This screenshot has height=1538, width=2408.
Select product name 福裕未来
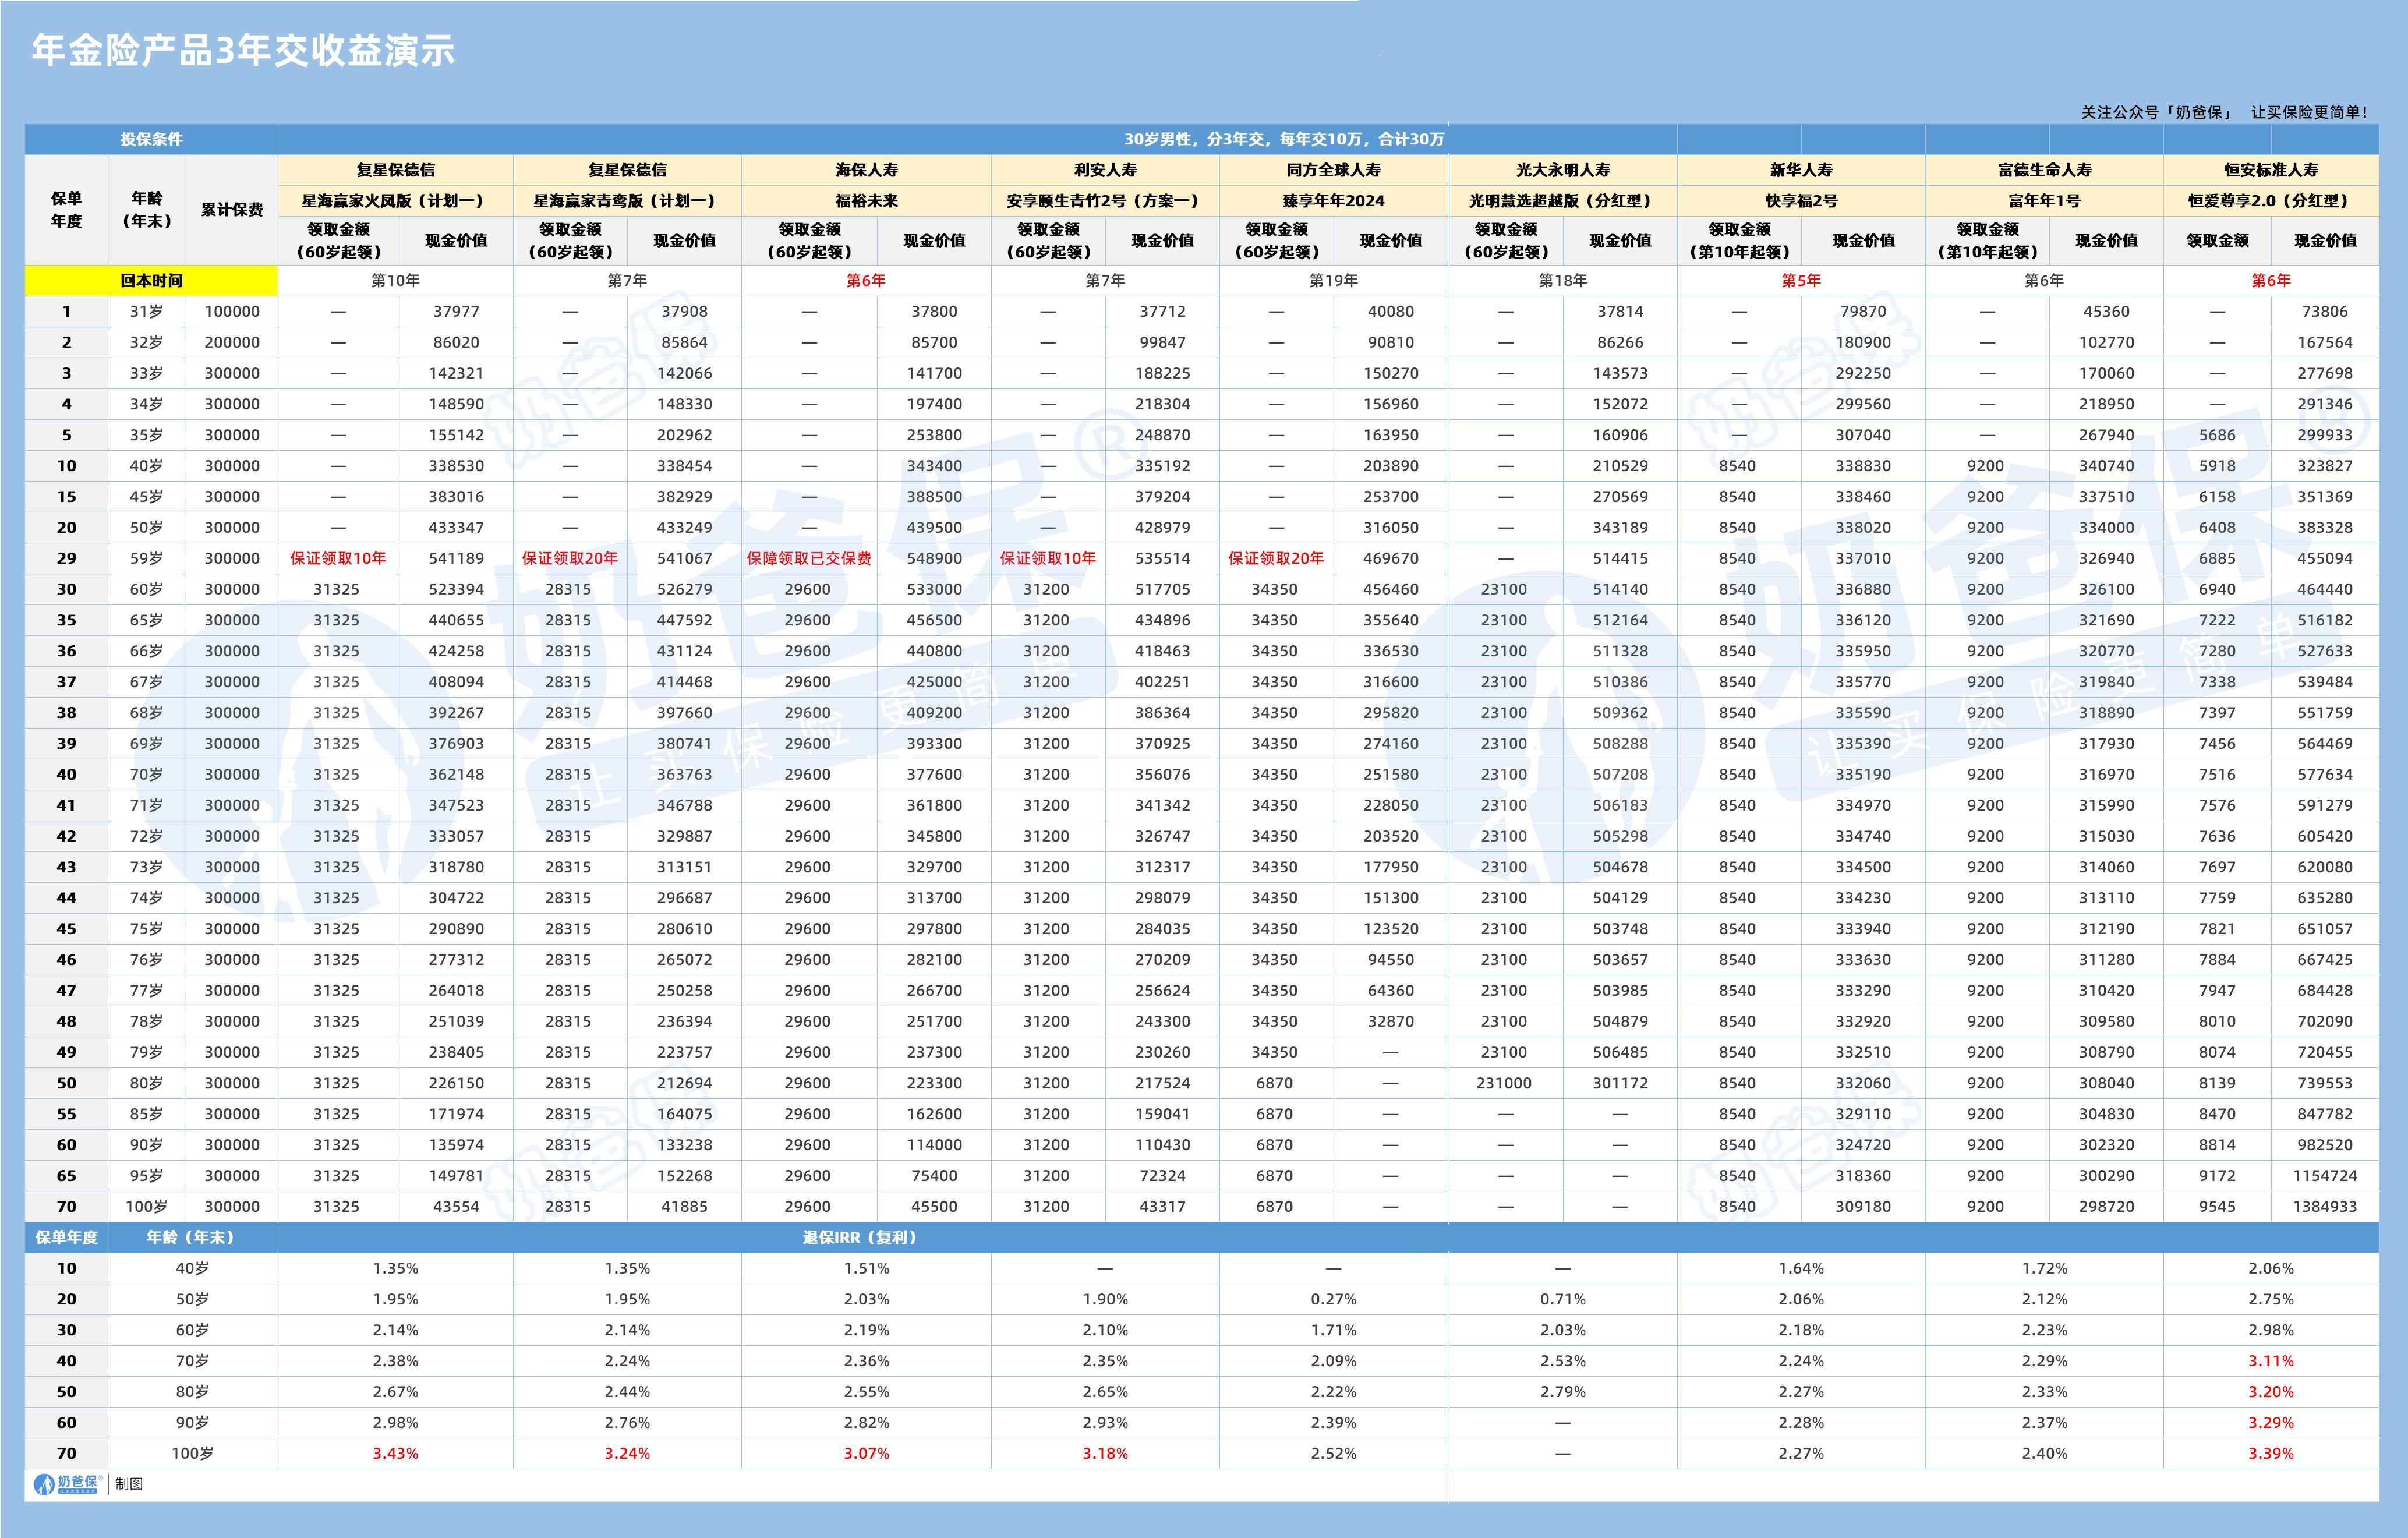[x=866, y=201]
